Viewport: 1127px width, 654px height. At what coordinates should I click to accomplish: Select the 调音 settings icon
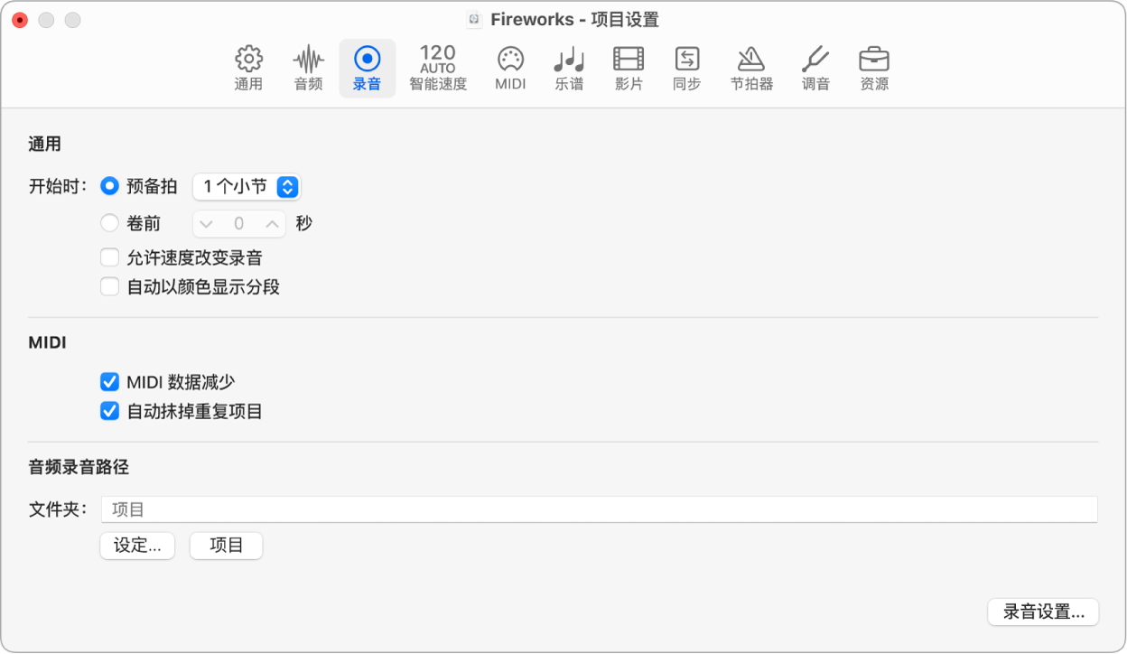pyautogui.click(x=815, y=68)
